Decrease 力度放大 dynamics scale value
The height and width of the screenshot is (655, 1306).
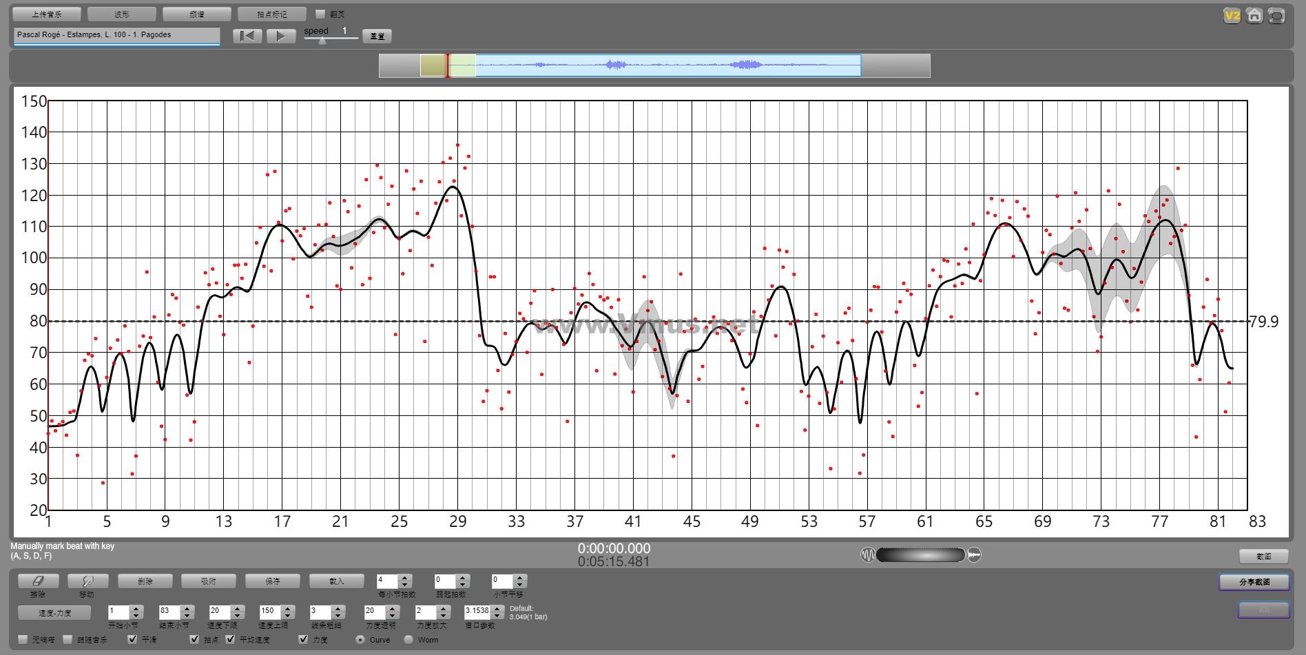[444, 615]
